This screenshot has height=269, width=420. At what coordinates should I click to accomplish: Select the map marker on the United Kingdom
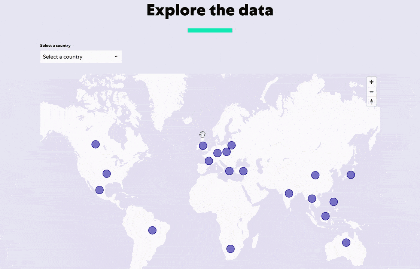point(203,146)
